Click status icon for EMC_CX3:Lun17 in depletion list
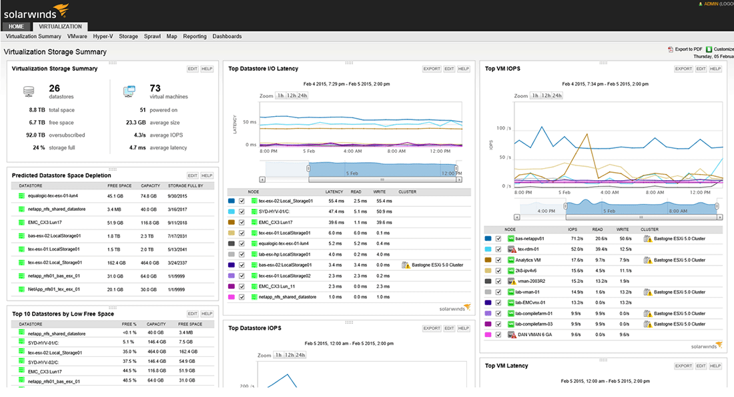The image size is (734, 397). [x=21, y=222]
